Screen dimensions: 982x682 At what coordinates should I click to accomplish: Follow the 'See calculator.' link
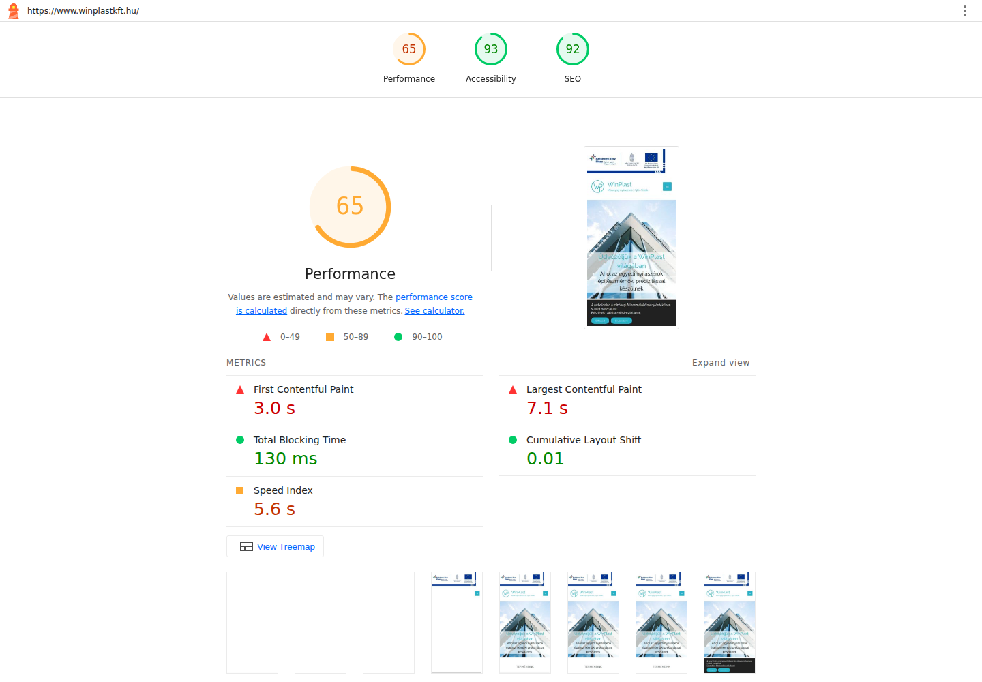coord(434,311)
